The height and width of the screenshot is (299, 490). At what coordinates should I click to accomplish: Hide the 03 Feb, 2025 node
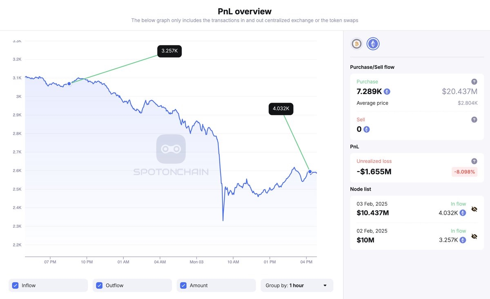coord(474,209)
